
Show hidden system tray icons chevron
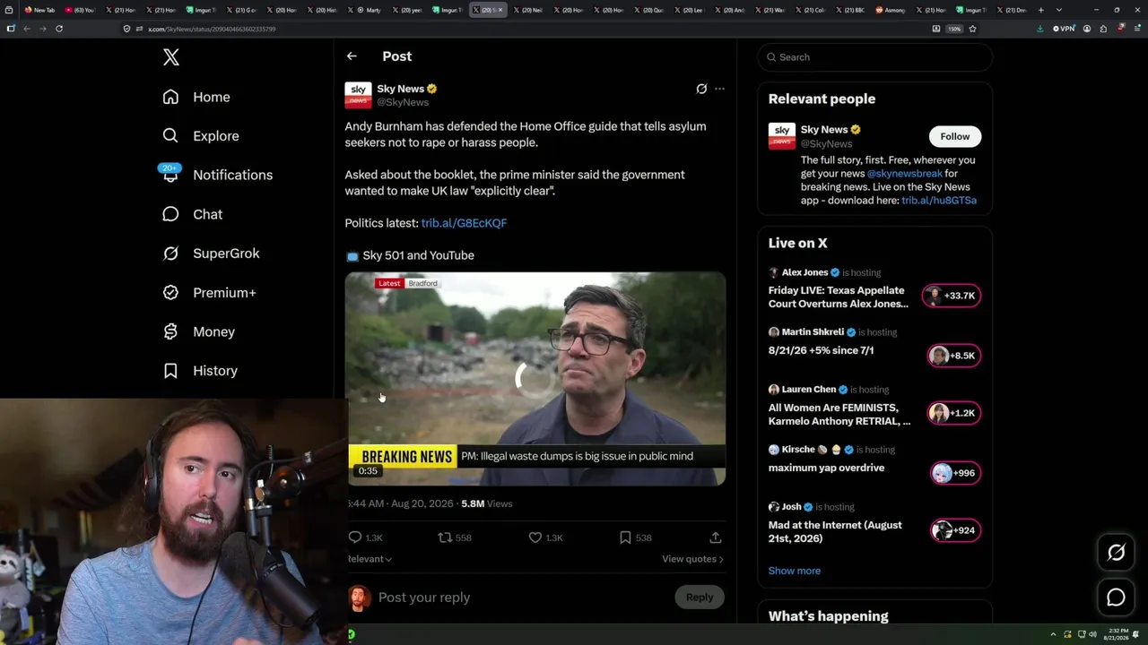[x=1054, y=634]
